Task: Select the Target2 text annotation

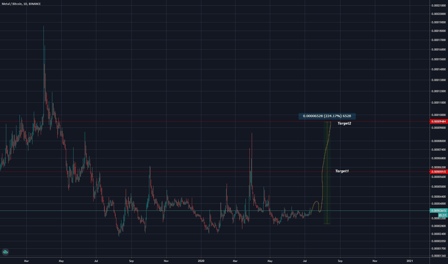Action: [x=344, y=123]
